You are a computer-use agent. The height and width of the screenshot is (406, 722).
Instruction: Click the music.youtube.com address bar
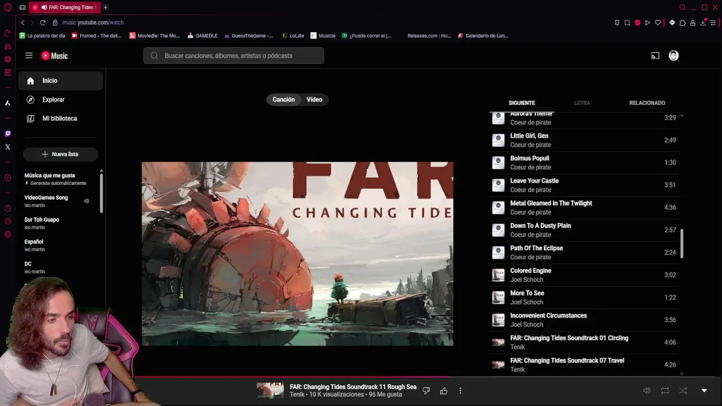pyautogui.click(x=93, y=23)
